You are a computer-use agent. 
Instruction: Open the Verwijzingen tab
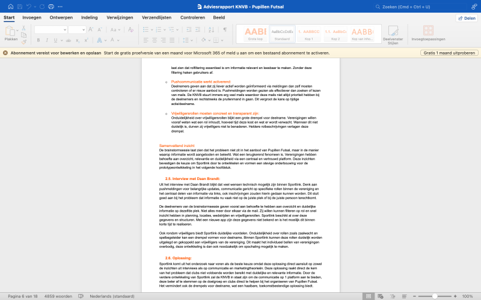click(x=120, y=17)
